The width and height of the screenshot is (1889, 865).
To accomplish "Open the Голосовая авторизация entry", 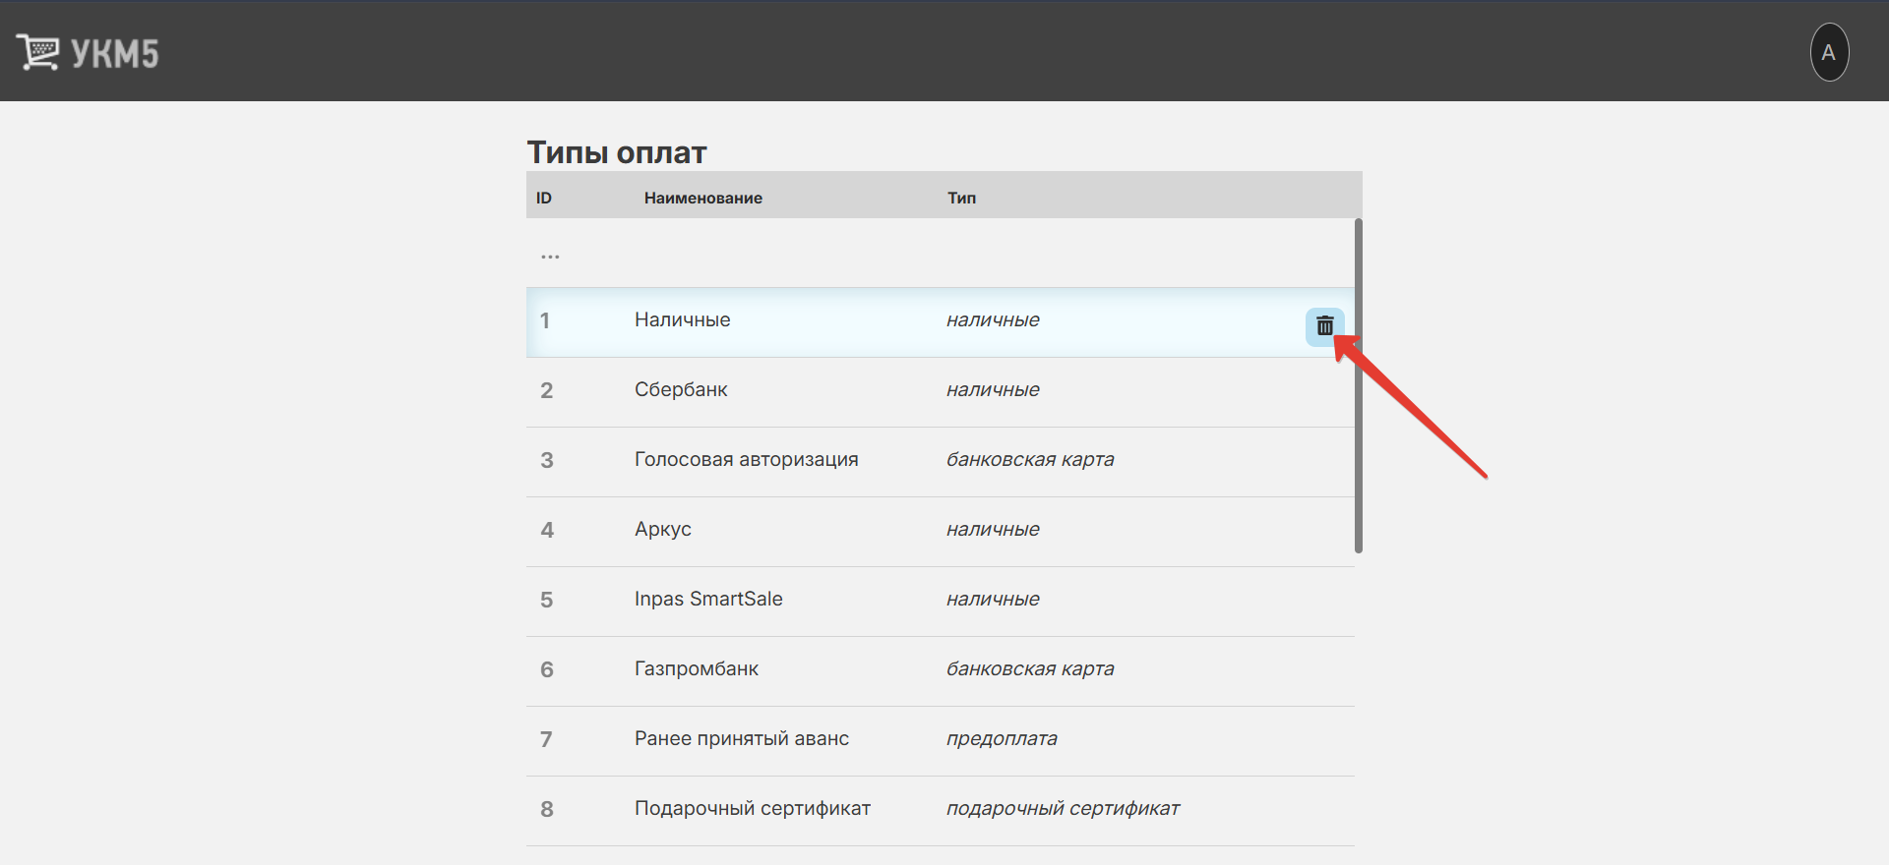I will [746, 460].
